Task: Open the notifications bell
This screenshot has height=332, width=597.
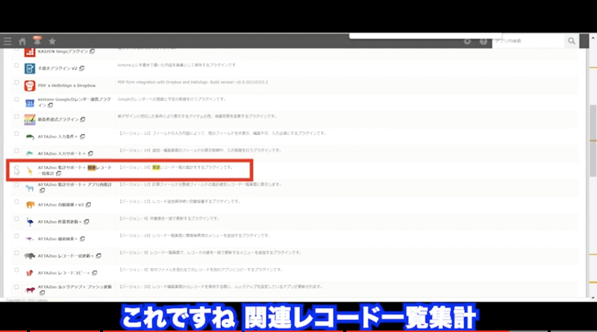Action: point(37,40)
